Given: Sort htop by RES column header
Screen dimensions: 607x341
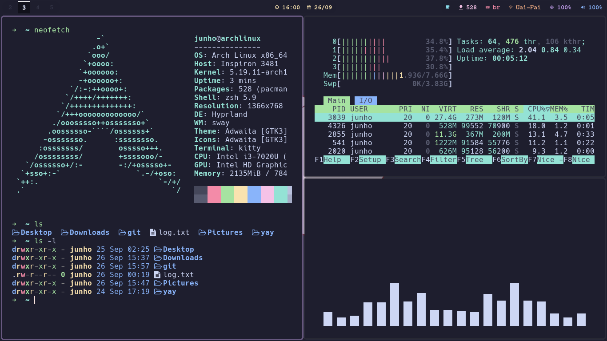Looking at the screenshot, I should [477, 109].
